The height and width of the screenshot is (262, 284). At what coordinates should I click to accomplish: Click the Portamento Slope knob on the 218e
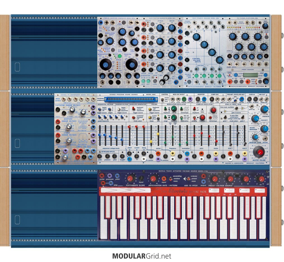click(131, 179)
